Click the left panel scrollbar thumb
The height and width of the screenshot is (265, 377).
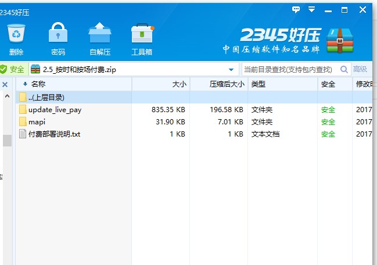click(x=7, y=141)
